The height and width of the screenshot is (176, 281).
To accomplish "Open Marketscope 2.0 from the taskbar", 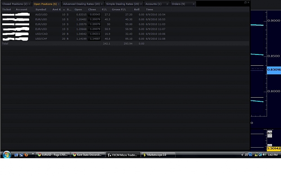I will [158, 155].
